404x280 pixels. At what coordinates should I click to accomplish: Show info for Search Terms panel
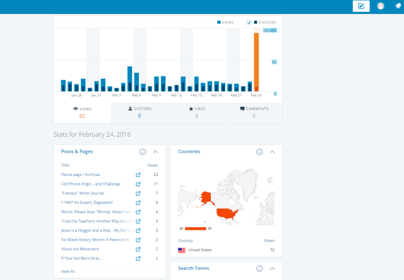259,269
